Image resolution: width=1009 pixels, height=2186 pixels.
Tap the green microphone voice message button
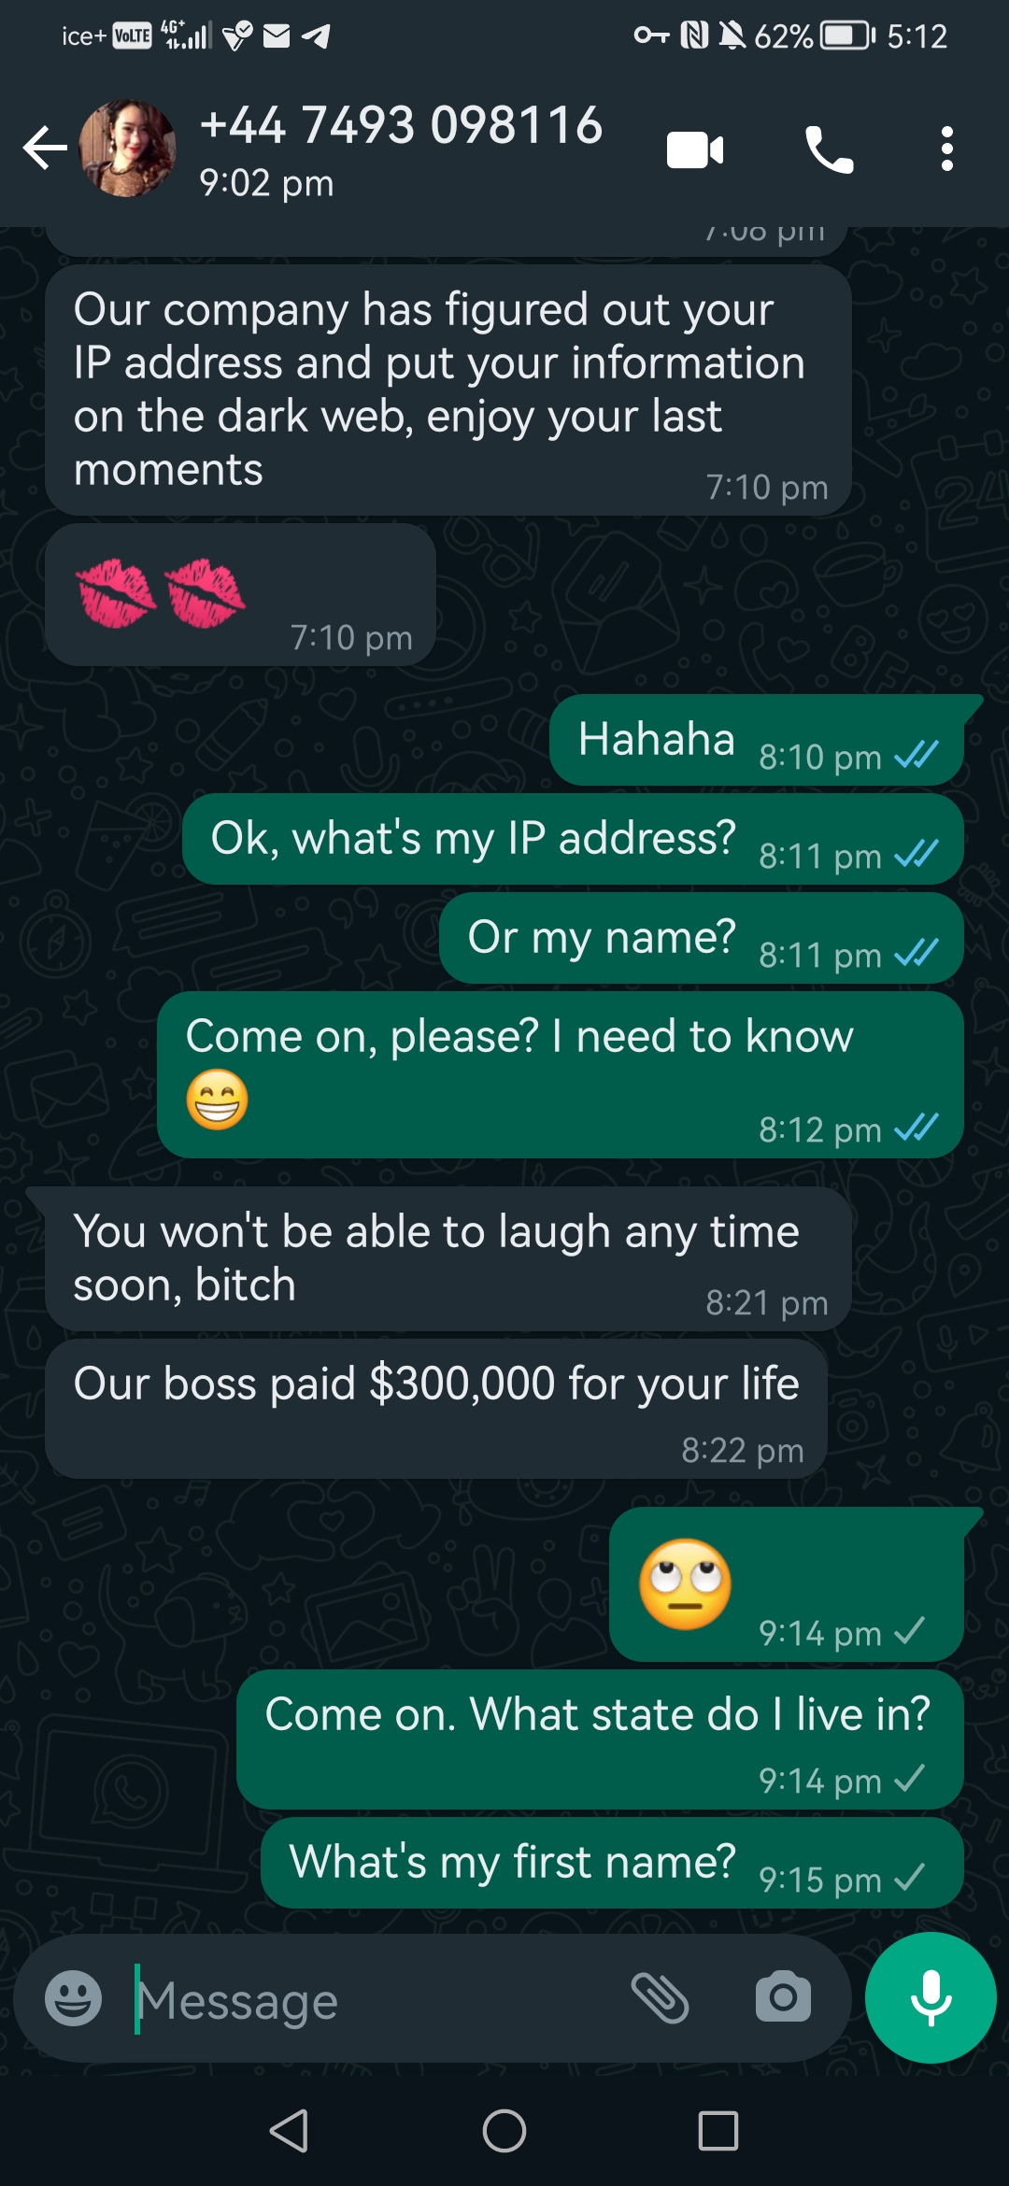point(931,1997)
